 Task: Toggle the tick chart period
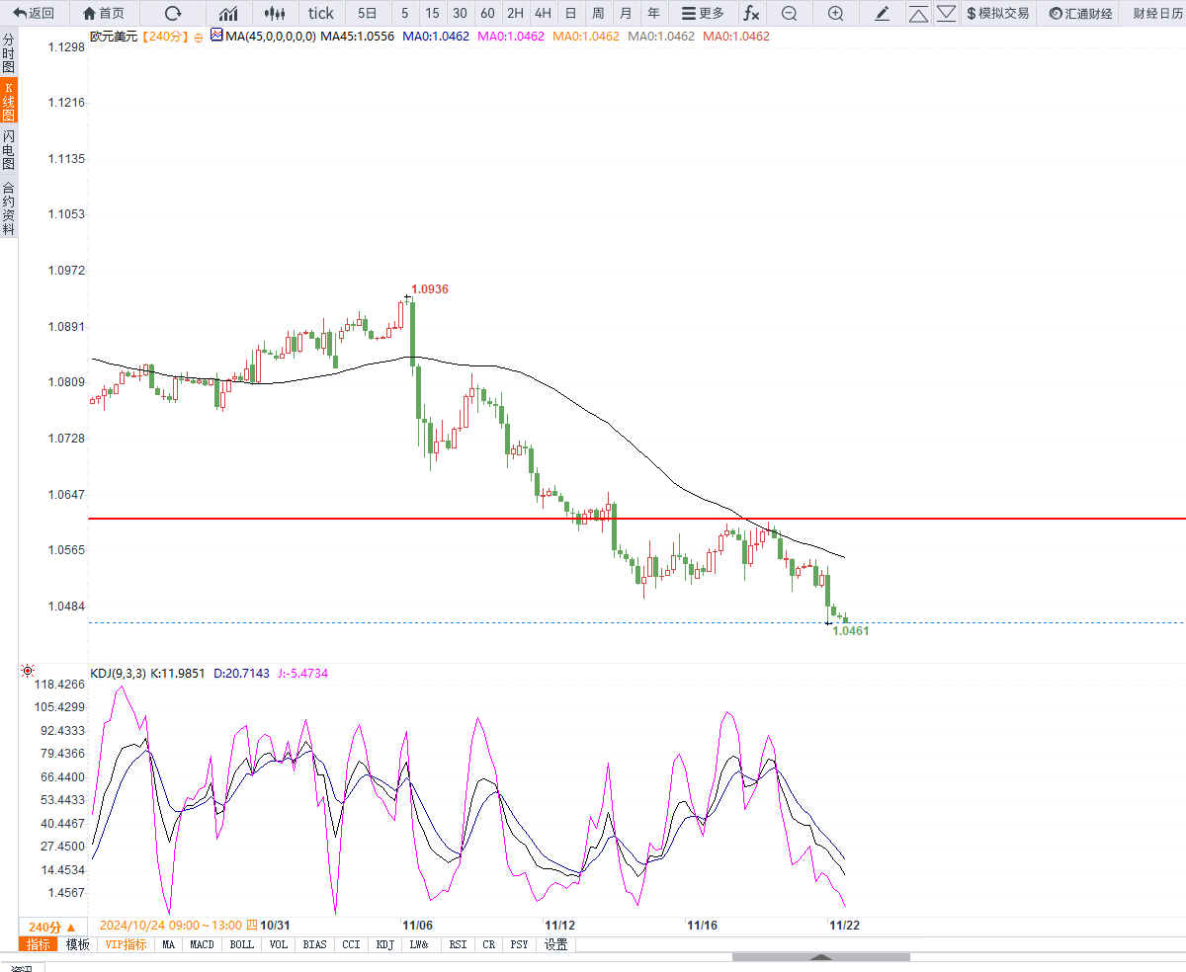click(x=321, y=13)
